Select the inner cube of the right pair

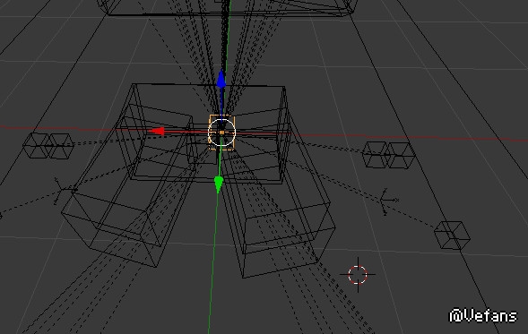(377, 154)
